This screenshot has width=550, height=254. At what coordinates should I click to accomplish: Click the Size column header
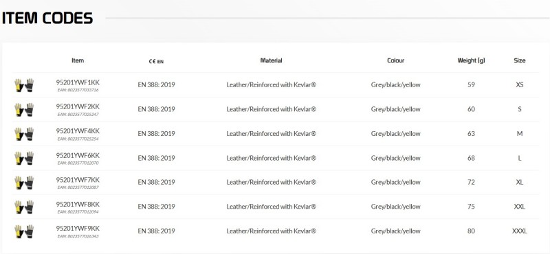(520, 60)
